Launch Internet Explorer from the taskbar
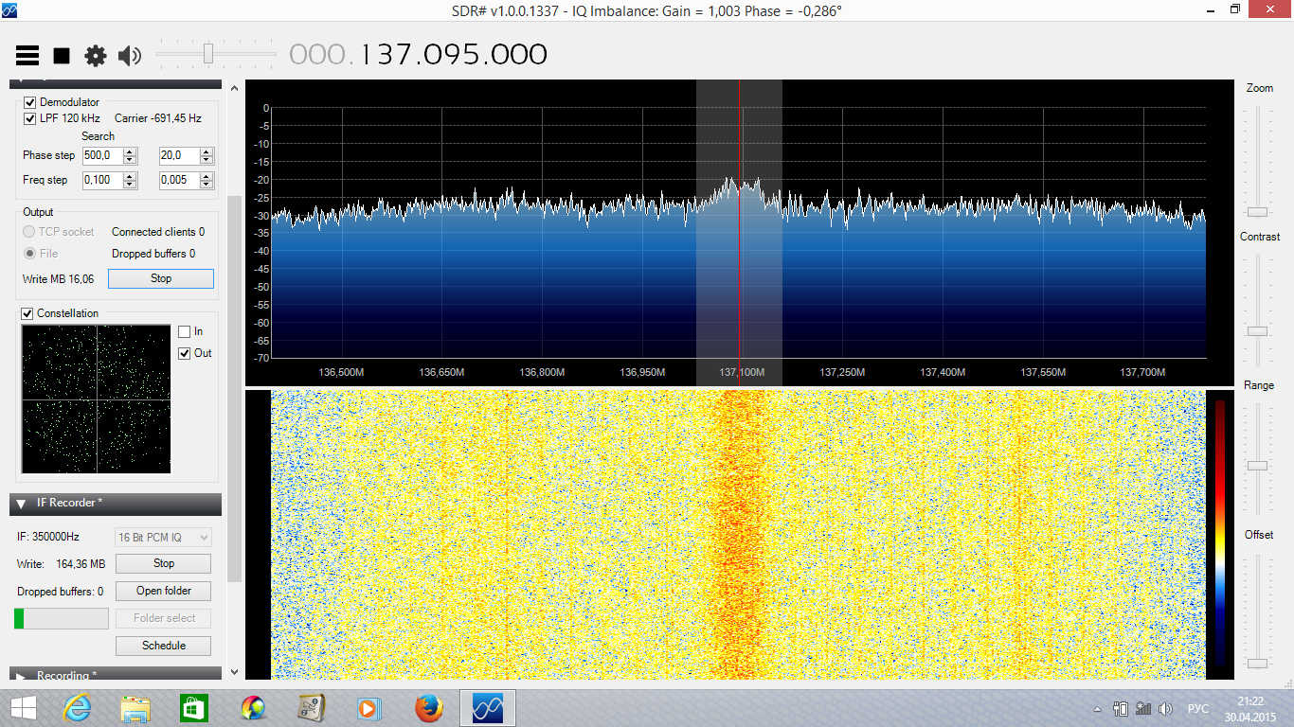The width and height of the screenshot is (1294, 727). tap(77, 708)
